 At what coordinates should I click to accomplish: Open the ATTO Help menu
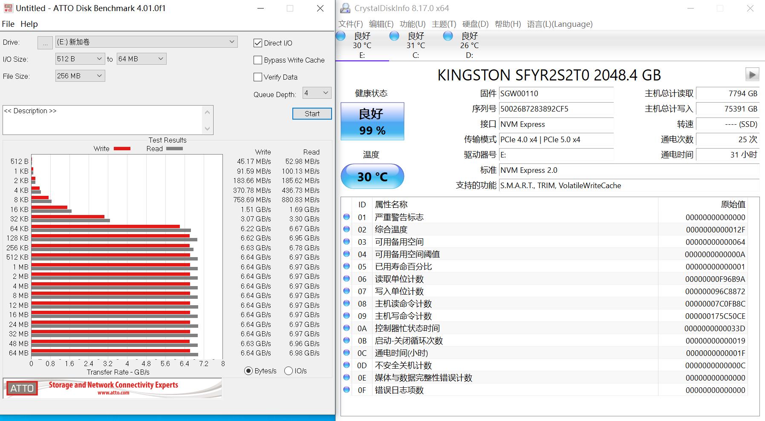29,24
